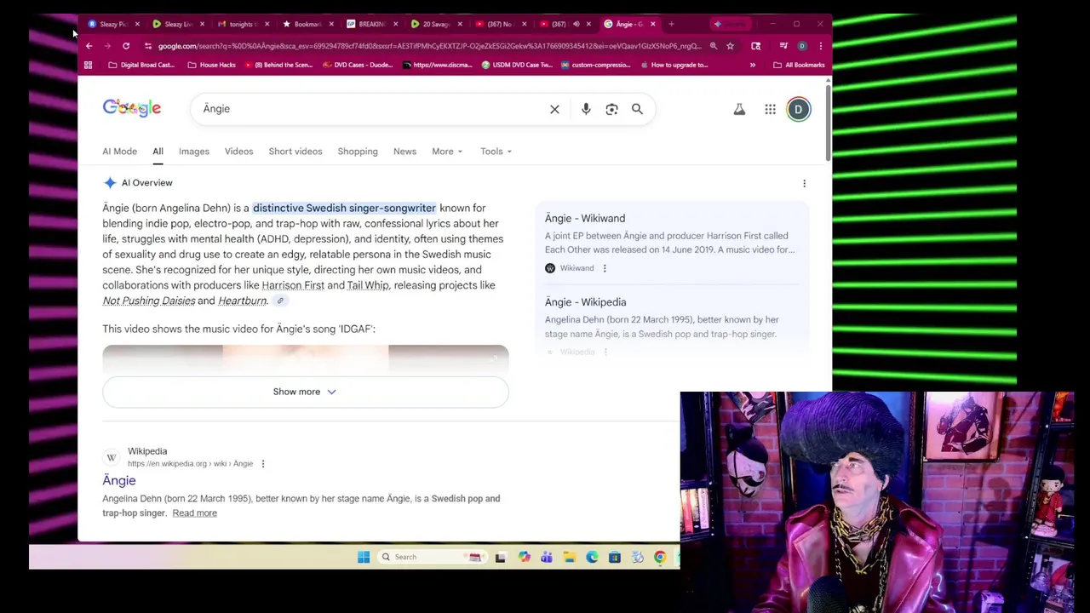Mute the audio-playing YouTube tab speaker icon
1090x613 pixels.
pos(576,24)
